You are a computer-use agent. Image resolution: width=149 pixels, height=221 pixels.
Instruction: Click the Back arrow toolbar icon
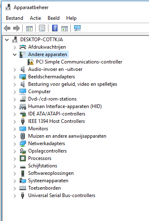pyautogui.click(x=7, y=28)
